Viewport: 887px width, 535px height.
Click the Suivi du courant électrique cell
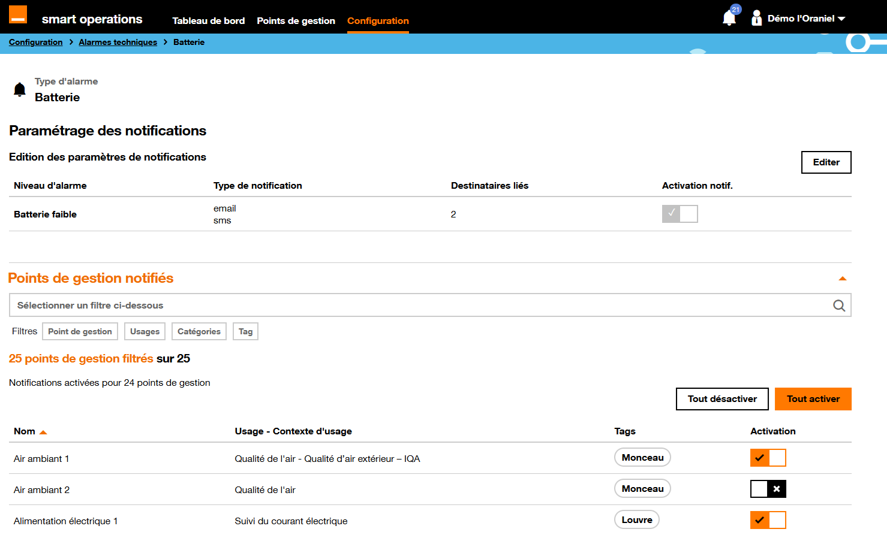point(291,521)
